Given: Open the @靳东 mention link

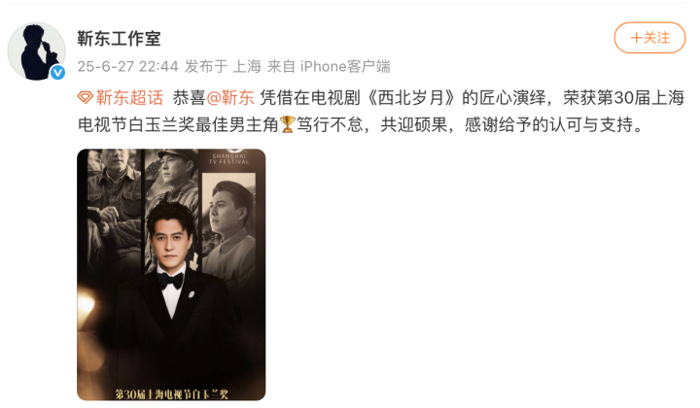Looking at the screenshot, I should tap(230, 98).
